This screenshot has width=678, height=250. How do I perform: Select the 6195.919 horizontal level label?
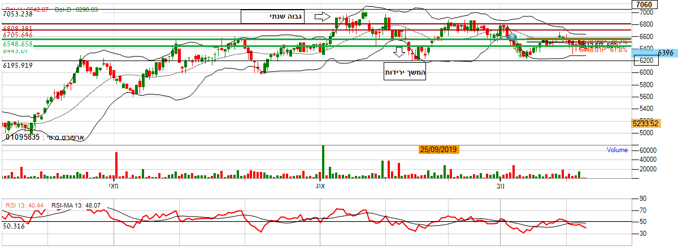coord(17,66)
